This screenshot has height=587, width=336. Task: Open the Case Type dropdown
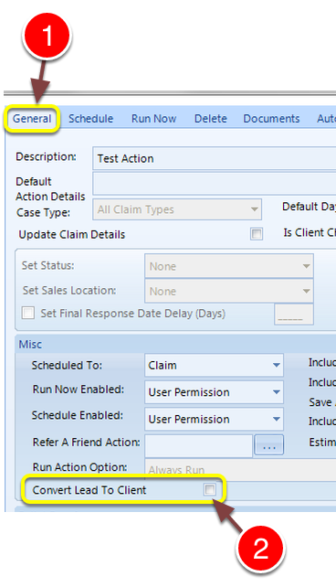[x=177, y=209]
